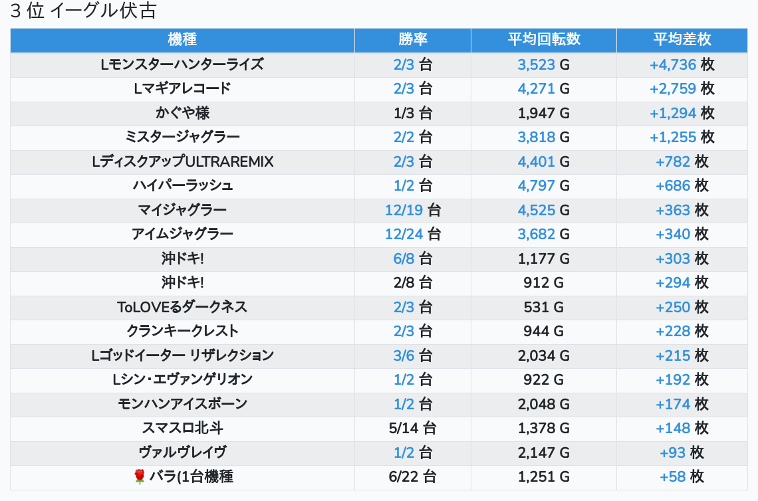Sort by 機種 column header
758x501 pixels.
click(x=182, y=39)
